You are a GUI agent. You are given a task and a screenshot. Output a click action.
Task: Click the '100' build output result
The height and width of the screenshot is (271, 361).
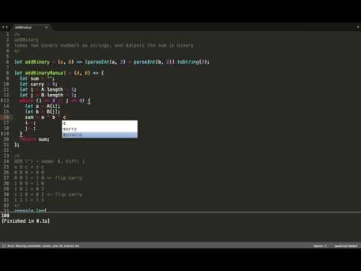coord(5,215)
